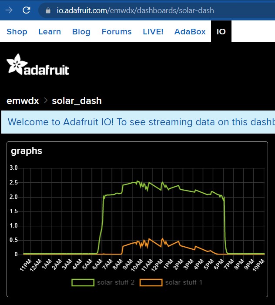Click the graphs block title
The image size is (275, 305).
27,151
